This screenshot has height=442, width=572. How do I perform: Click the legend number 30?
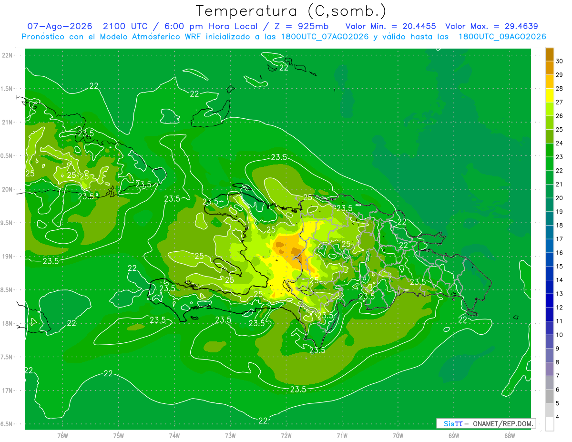click(x=560, y=61)
